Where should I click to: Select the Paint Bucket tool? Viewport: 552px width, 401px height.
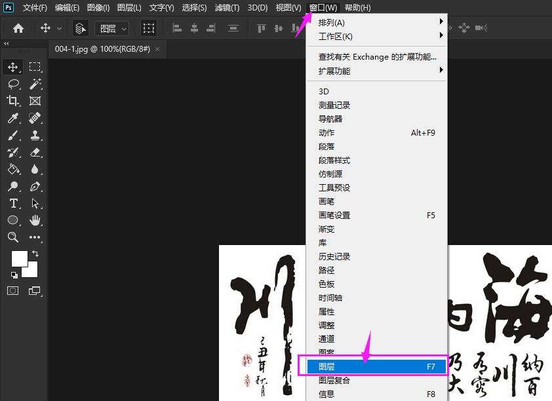coord(13,169)
